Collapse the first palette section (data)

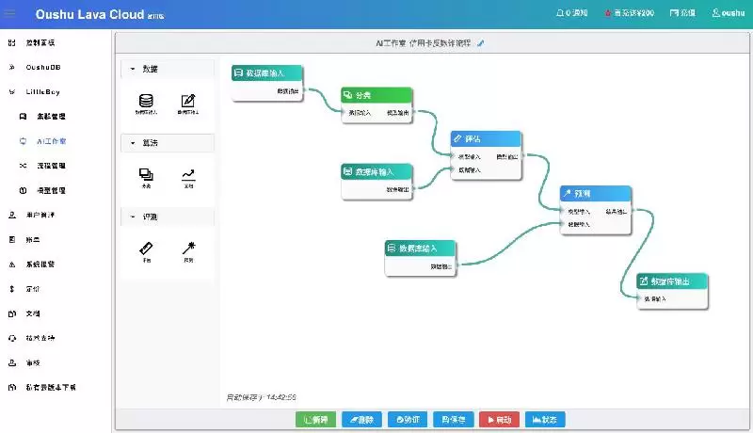tap(132, 69)
